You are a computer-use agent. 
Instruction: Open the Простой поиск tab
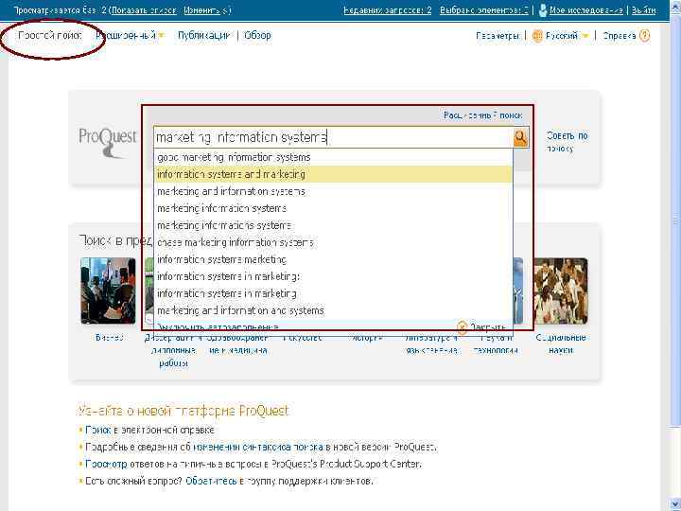(50, 35)
